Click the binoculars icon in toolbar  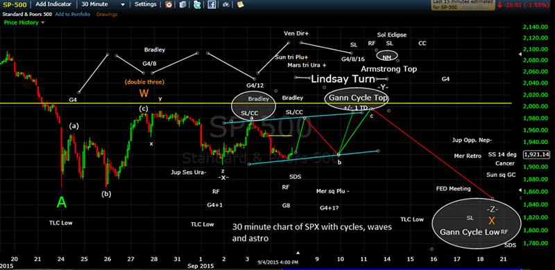[x=226, y=5]
